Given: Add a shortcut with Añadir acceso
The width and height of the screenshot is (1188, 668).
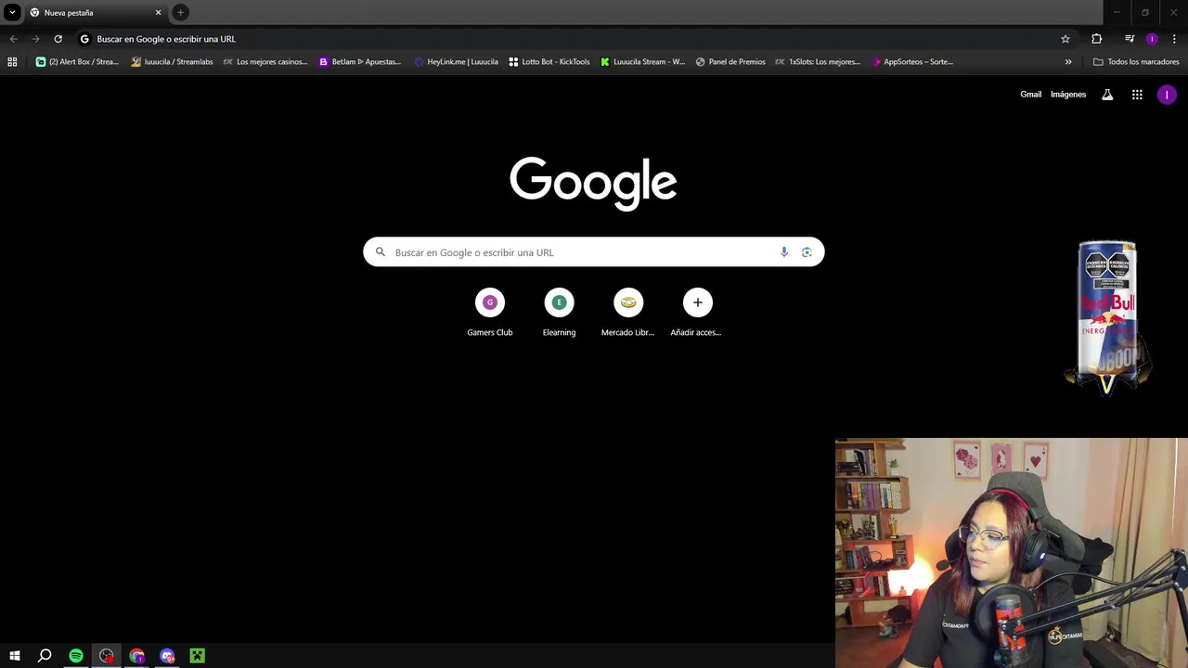Looking at the screenshot, I should click(697, 313).
